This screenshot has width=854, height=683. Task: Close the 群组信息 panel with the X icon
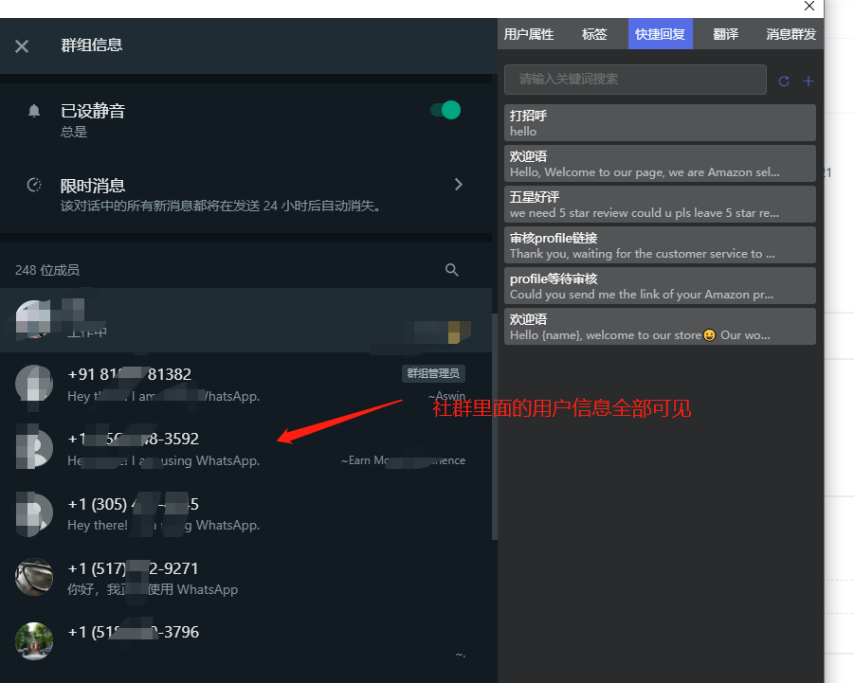tap(23, 45)
